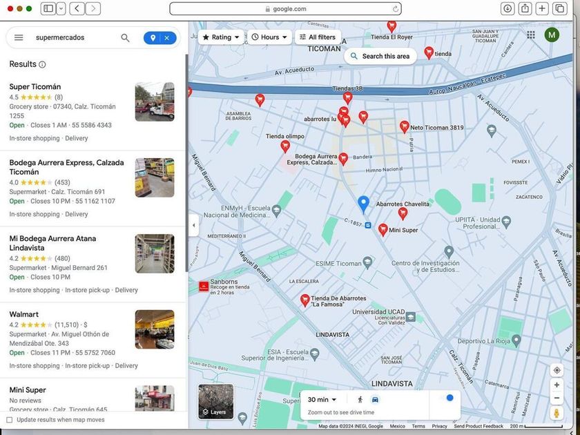Show Safari downloads
Viewport: 580px width, 435px height.
507,8
